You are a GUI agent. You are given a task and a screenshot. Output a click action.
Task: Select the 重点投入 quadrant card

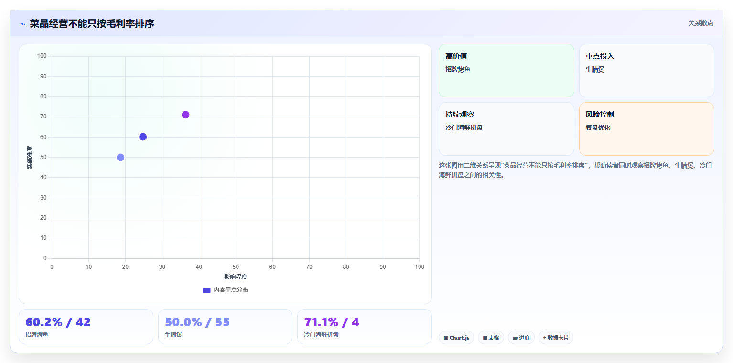coord(647,71)
